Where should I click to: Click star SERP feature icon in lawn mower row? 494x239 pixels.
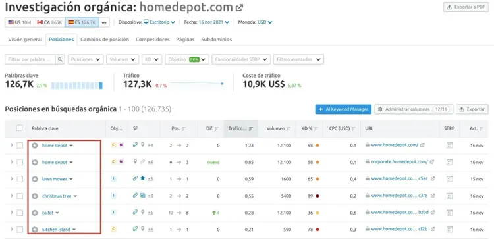point(142,178)
